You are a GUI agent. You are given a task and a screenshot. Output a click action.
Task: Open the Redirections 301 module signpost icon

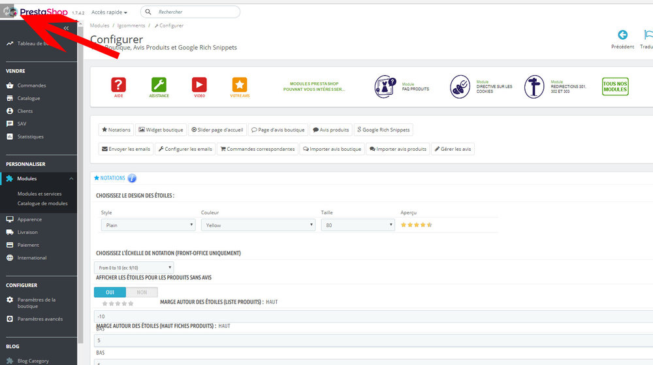(x=534, y=87)
